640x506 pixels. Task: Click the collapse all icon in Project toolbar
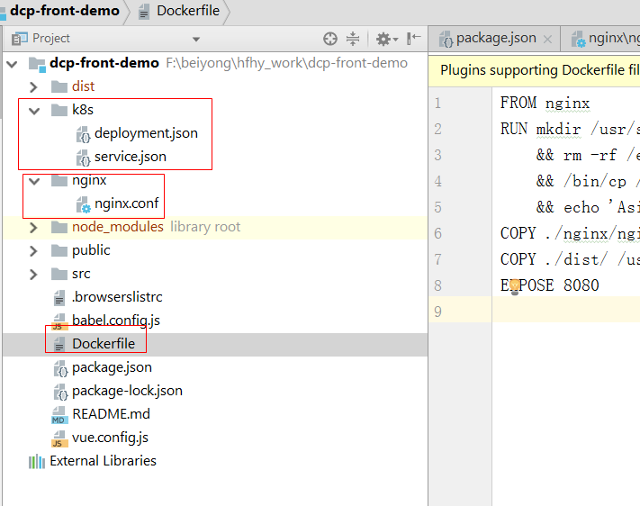353,39
